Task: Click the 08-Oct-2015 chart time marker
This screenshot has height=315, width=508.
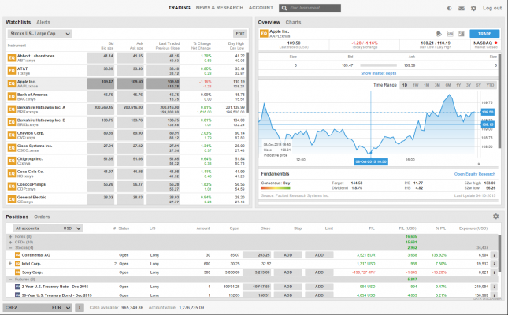Action: [371, 161]
